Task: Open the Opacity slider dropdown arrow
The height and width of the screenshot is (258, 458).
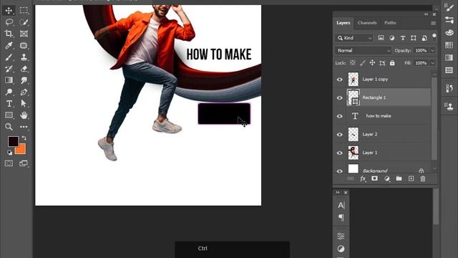Action: pyautogui.click(x=432, y=51)
